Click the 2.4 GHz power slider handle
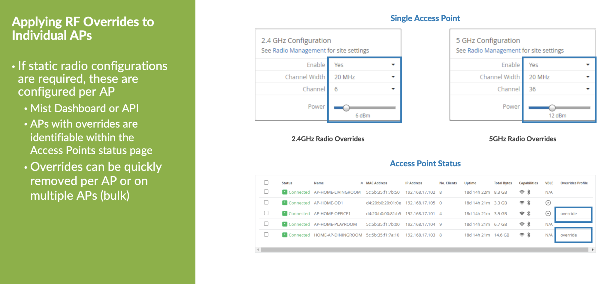Screen dimensions: 615x284 pos(346,108)
